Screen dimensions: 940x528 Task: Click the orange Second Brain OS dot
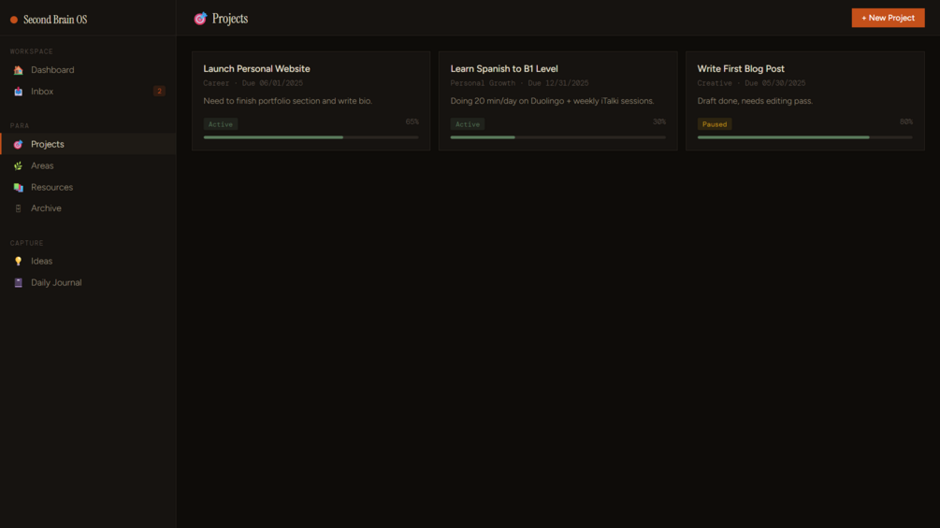click(14, 20)
